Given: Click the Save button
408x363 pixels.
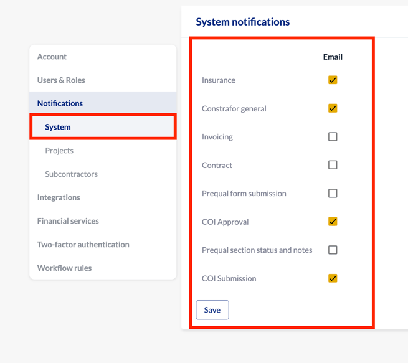Looking at the screenshot, I should point(212,310).
